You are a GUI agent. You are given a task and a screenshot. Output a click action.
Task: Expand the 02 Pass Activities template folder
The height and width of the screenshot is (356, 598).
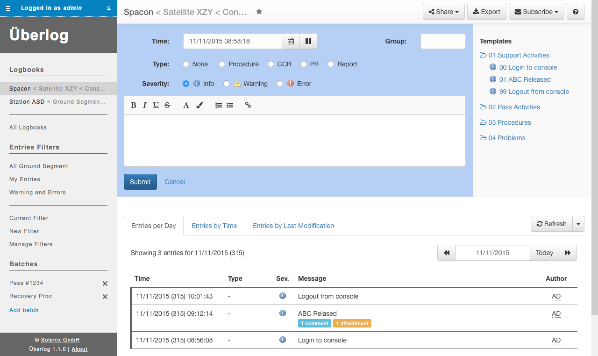[x=514, y=107]
